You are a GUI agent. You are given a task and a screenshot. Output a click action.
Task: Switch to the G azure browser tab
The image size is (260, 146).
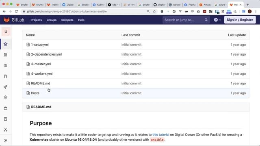(x=220, y=4)
